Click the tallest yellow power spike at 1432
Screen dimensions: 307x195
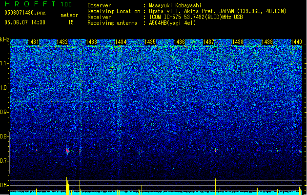(x=67, y=186)
